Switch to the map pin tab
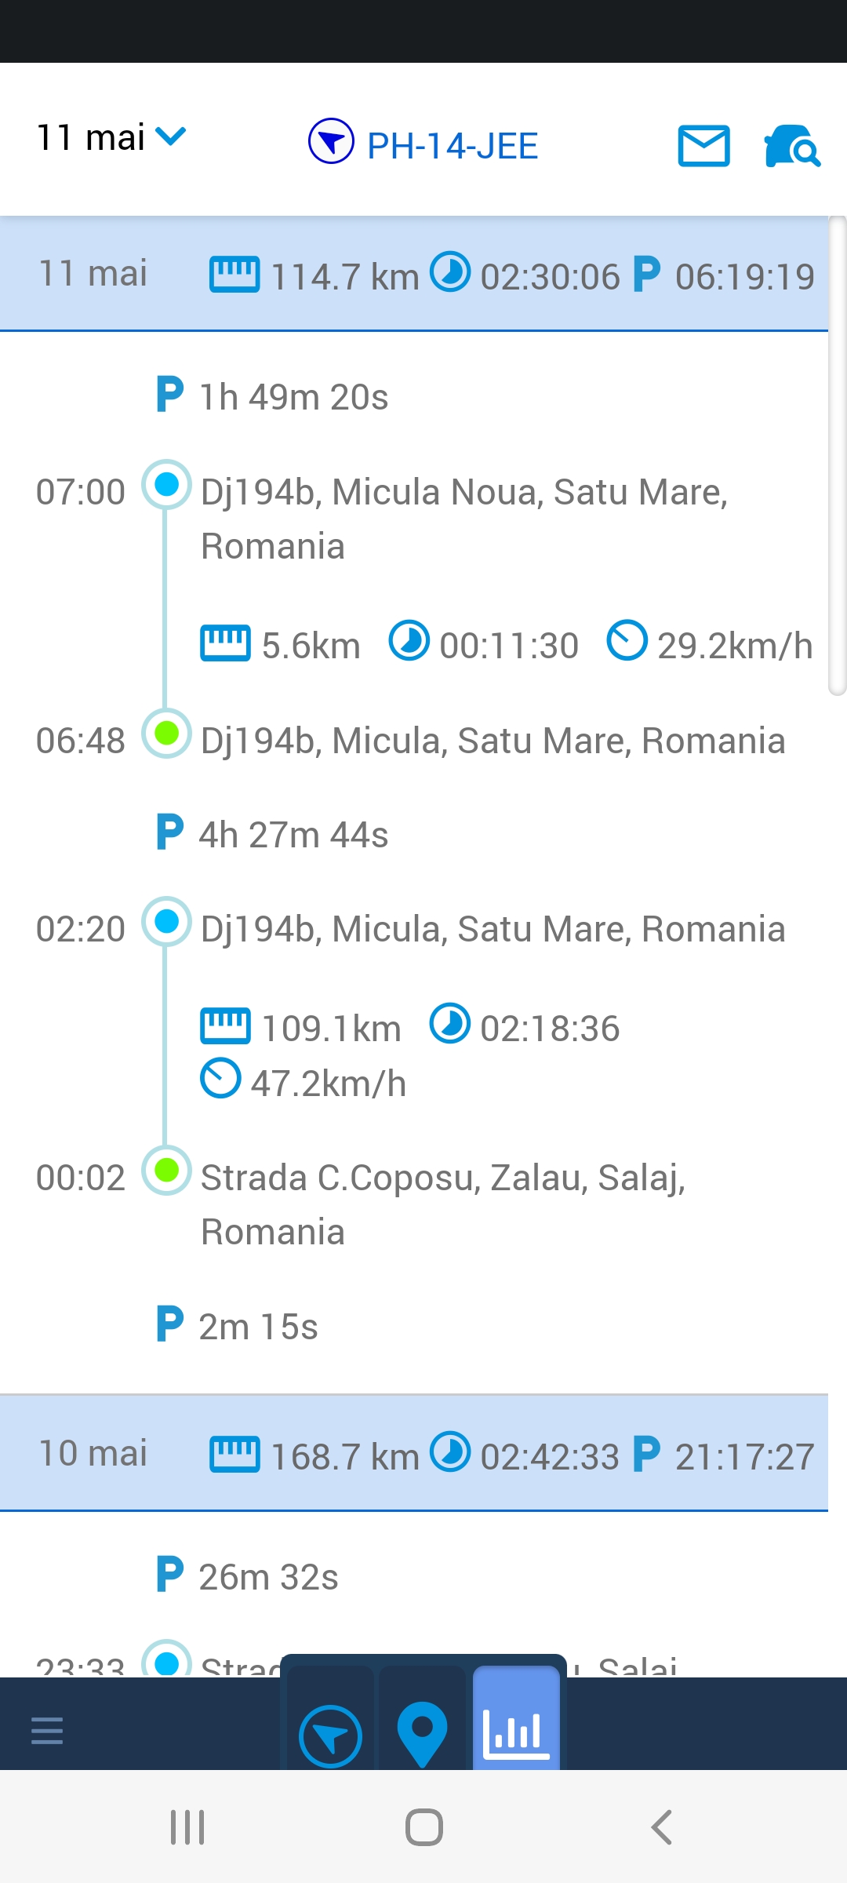 click(422, 1733)
